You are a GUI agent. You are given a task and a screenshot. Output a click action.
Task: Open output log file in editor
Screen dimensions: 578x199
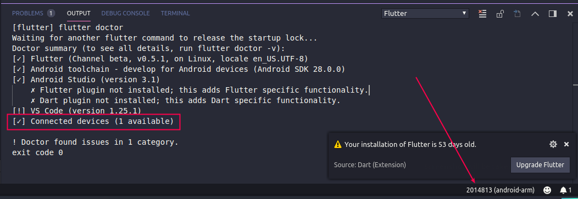(x=517, y=14)
